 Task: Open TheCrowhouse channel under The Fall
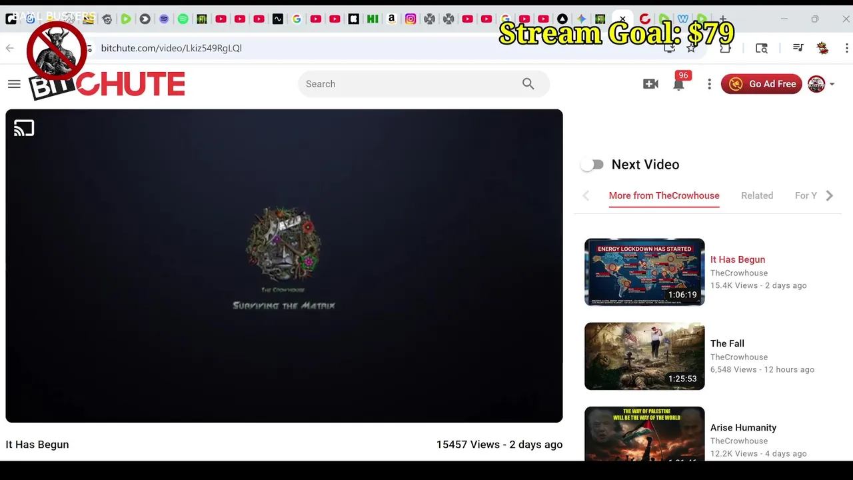point(739,357)
